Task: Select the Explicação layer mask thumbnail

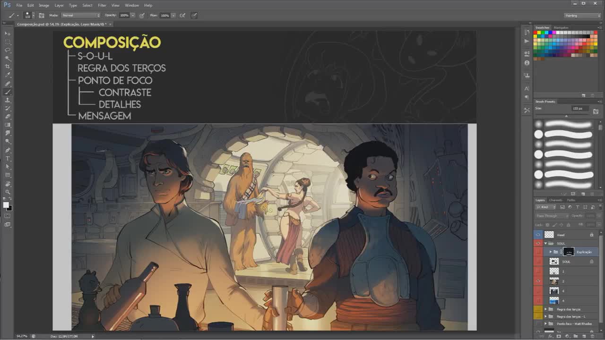Action: 569,252
